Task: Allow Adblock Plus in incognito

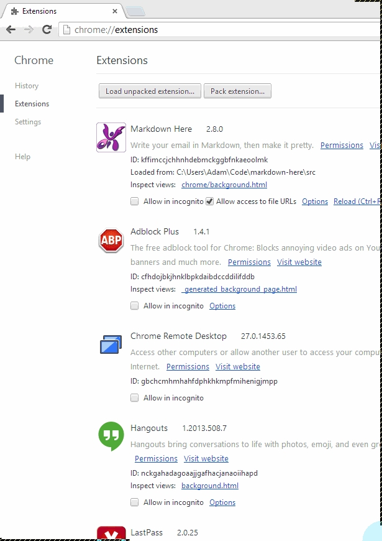Action: (x=135, y=306)
